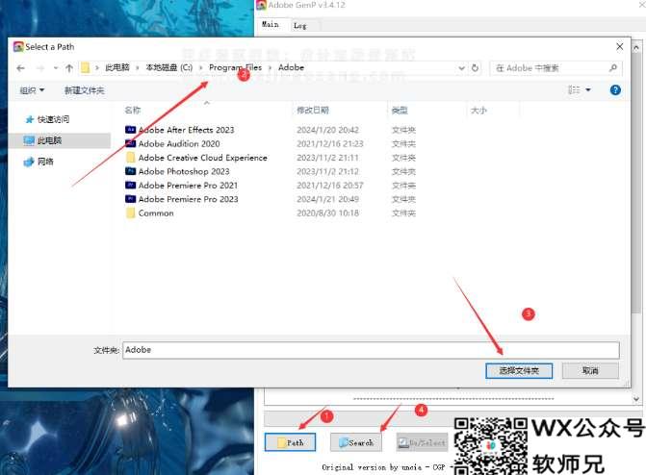
Task: Click date 2020/8/30 10:18
Action: (x=327, y=213)
